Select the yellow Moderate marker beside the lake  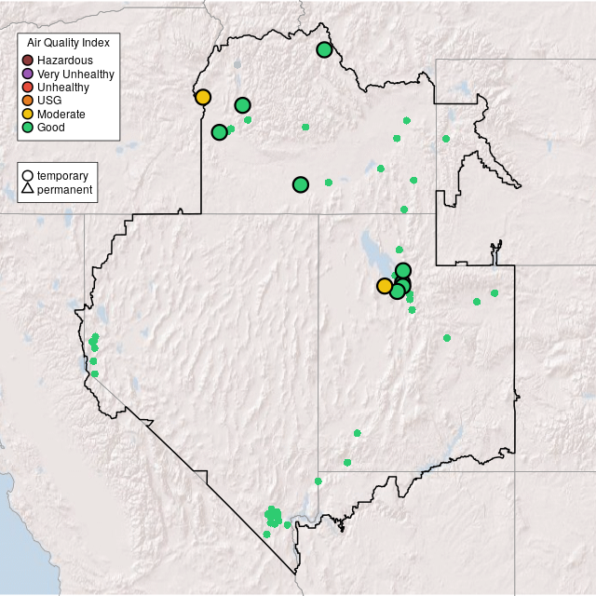(x=385, y=286)
